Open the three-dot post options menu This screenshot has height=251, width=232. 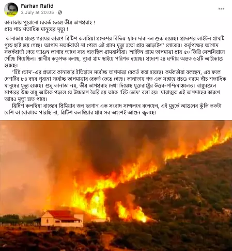click(221, 9)
